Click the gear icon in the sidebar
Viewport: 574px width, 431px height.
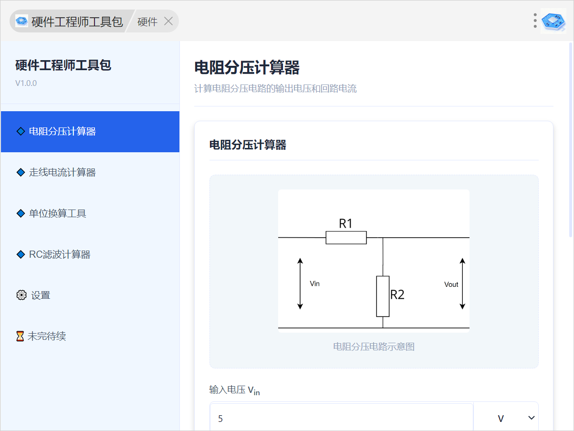click(x=21, y=295)
